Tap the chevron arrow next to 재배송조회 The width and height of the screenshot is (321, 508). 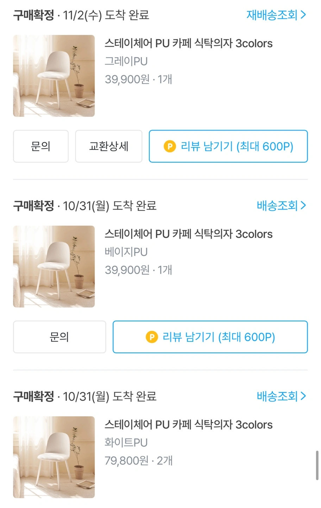click(x=303, y=15)
